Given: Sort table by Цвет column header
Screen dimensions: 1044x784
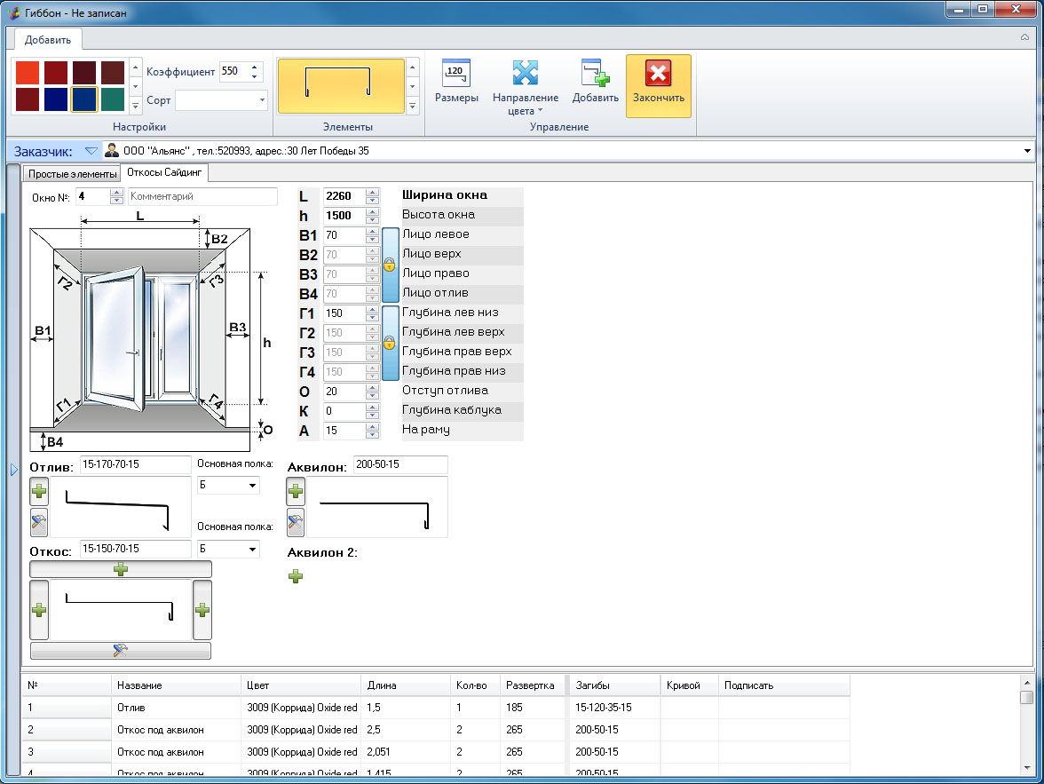Looking at the screenshot, I should pyautogui.click(x=301, y=685).
